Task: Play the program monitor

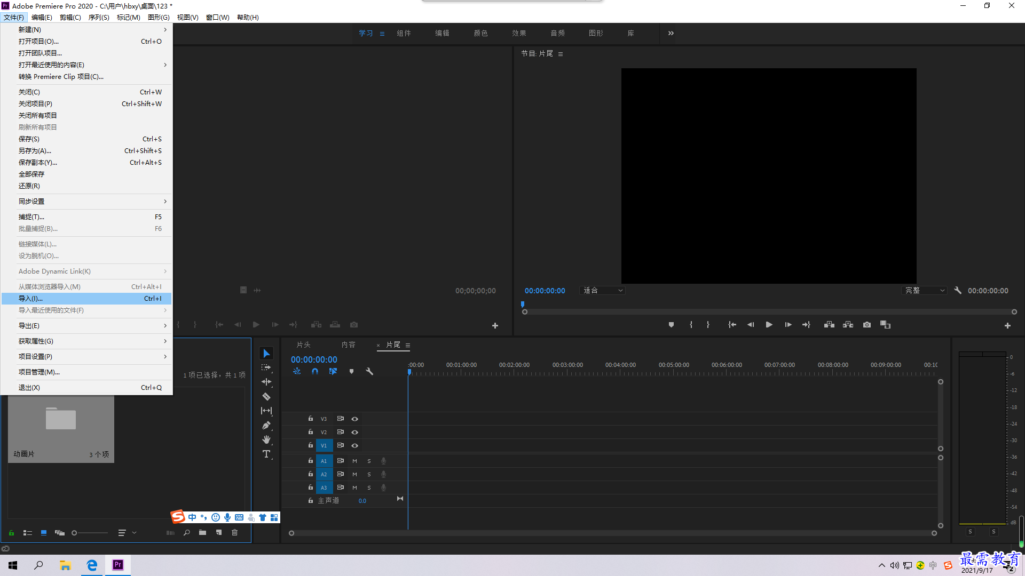Action: click(769, 325)
